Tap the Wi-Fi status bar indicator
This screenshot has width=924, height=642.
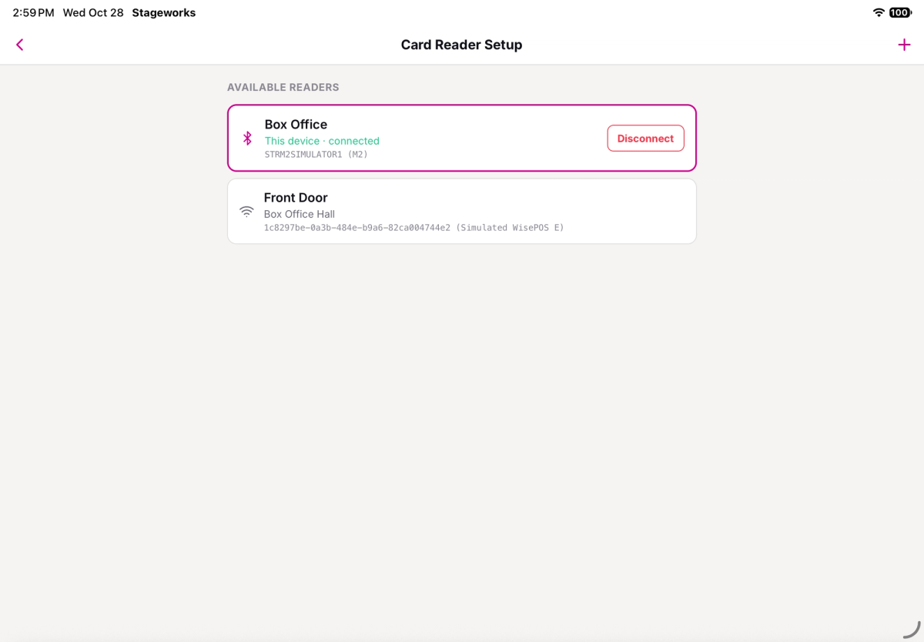(x=879, y=13)
